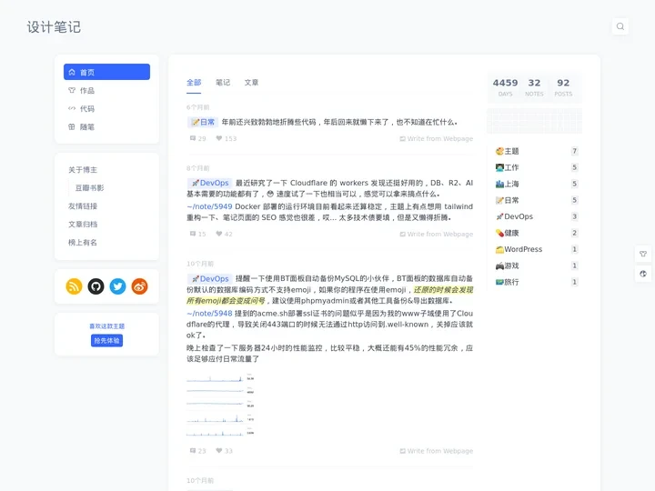The image size is (655, 491).
Task: Click the 32 NOTES statistic
Action: (534, 87)
